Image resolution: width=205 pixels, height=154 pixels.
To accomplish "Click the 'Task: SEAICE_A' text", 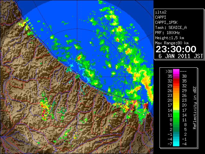I will (x=171, y=28).
